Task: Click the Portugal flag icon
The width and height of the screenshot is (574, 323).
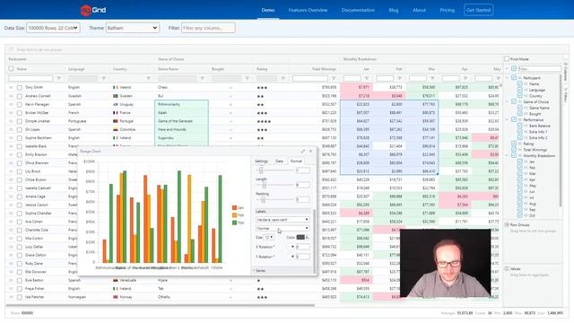Action: coord(116,121)
